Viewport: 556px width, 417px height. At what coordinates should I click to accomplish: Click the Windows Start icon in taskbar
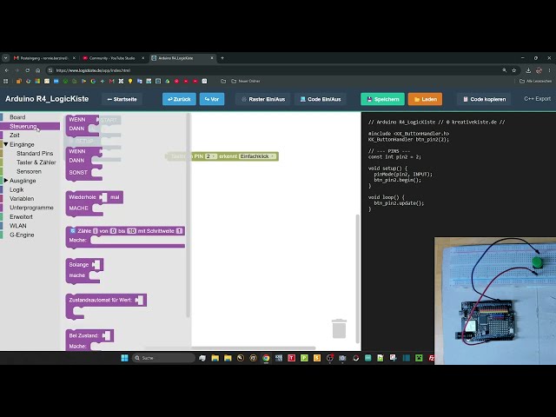click(x=124, y=358)
